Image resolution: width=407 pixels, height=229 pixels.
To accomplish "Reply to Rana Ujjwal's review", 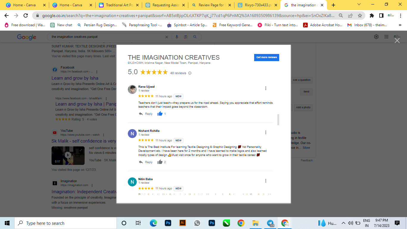I will click(146, 114).
